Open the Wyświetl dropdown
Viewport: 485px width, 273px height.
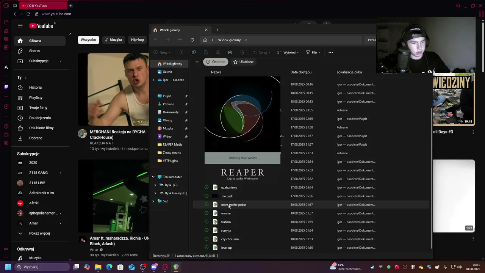coord(288,52)
